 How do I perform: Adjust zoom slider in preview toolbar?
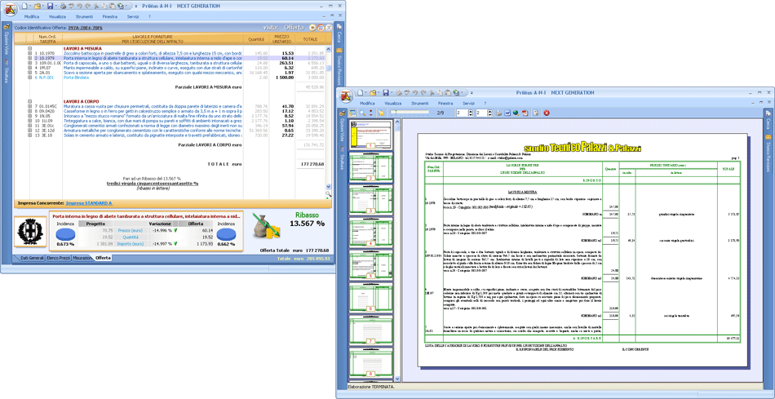[x=410, y=113]
